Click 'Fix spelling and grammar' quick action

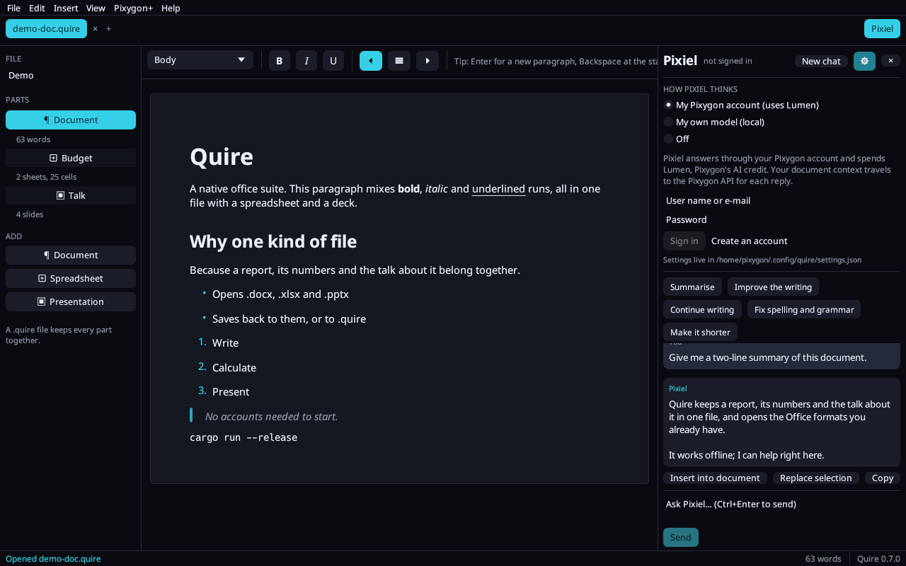pyautogui.click(x=804, y=309)
